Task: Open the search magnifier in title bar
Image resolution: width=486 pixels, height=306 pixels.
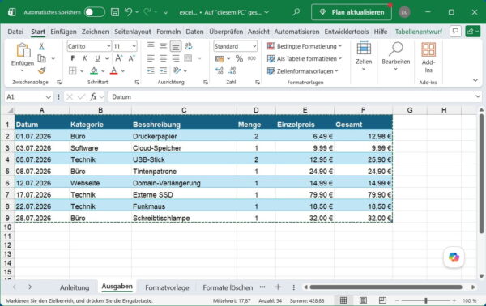Action: pos(296,12)
